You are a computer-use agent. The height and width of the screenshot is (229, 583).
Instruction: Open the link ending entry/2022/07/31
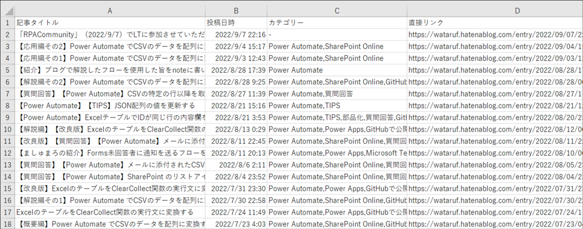(x=495, y=188)
